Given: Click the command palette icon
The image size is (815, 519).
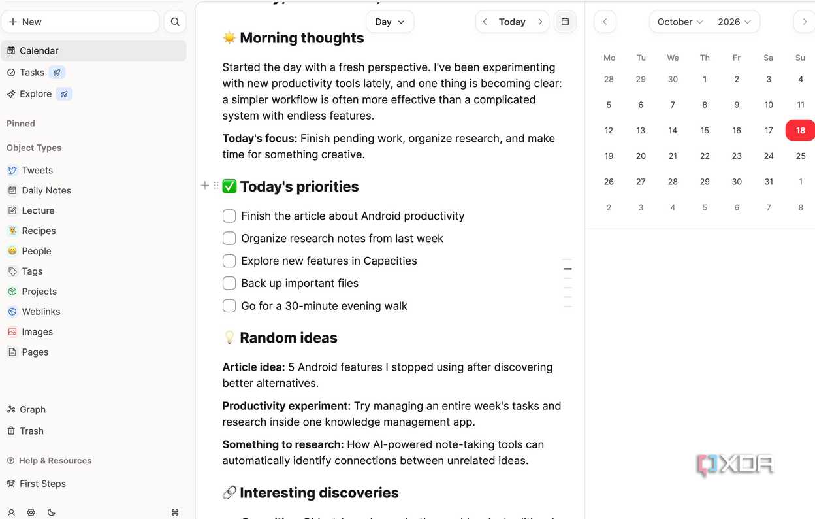Looking at the screenshot, I should click(174, 512).
